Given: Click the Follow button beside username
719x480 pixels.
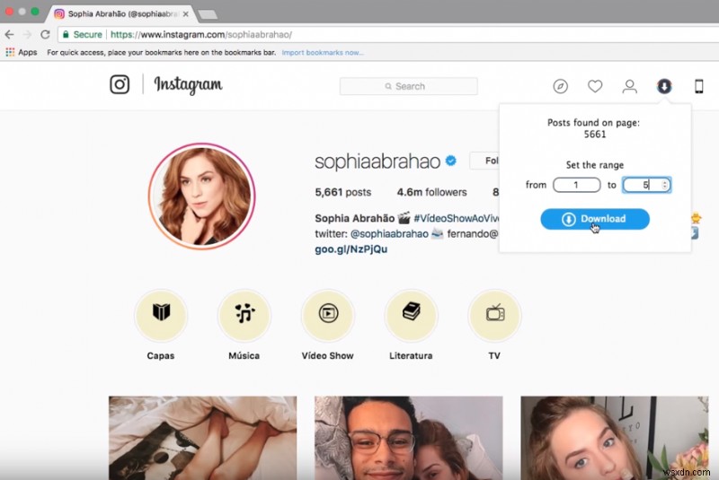Looking at the screenshot, I should (485, 161).
